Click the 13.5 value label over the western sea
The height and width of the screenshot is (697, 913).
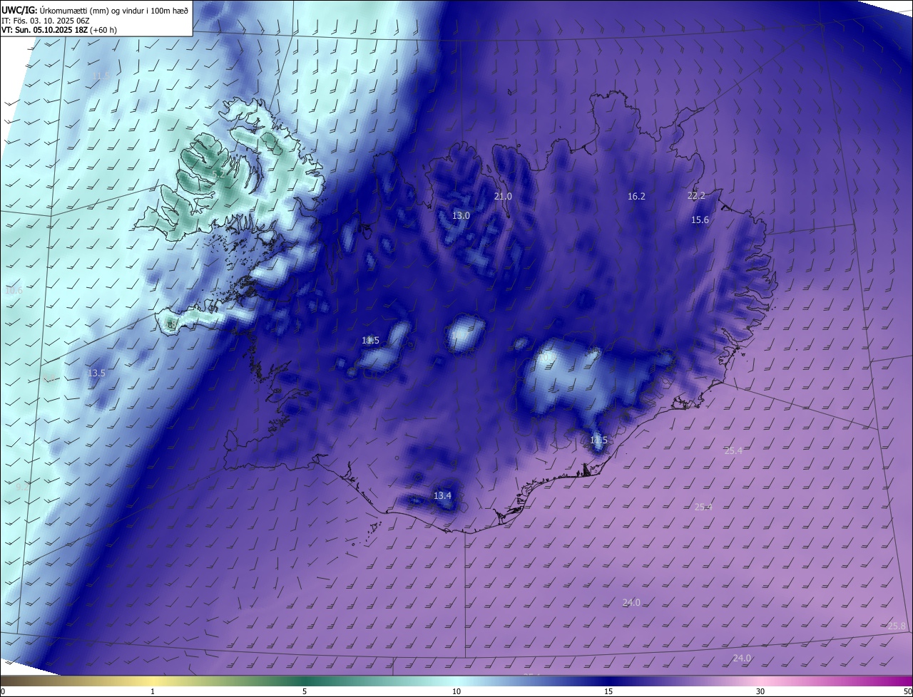(96, 373)
